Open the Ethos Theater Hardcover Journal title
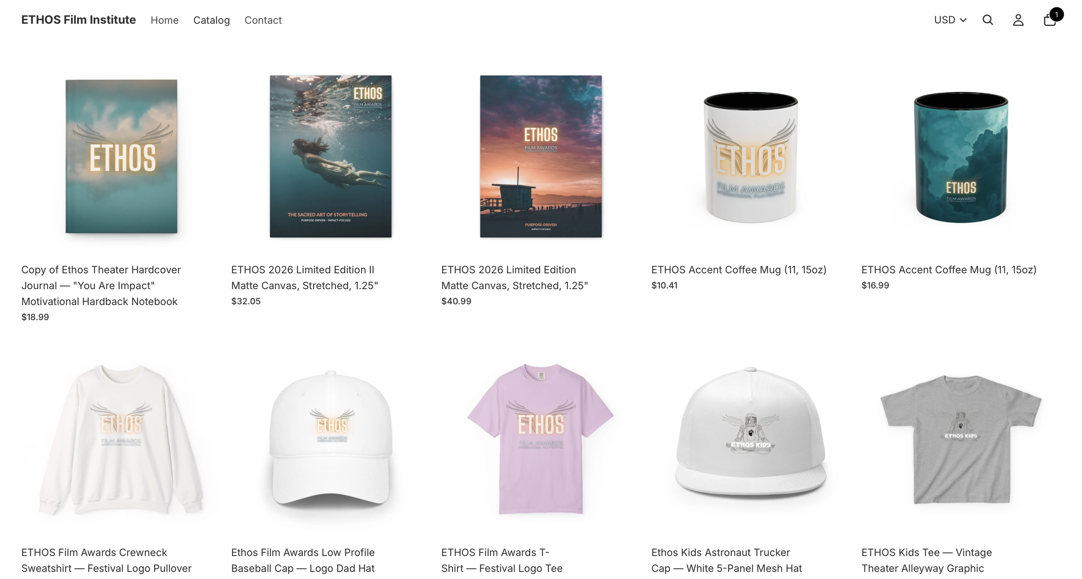Screen dimensions: 1082x579 pos(101,286)
